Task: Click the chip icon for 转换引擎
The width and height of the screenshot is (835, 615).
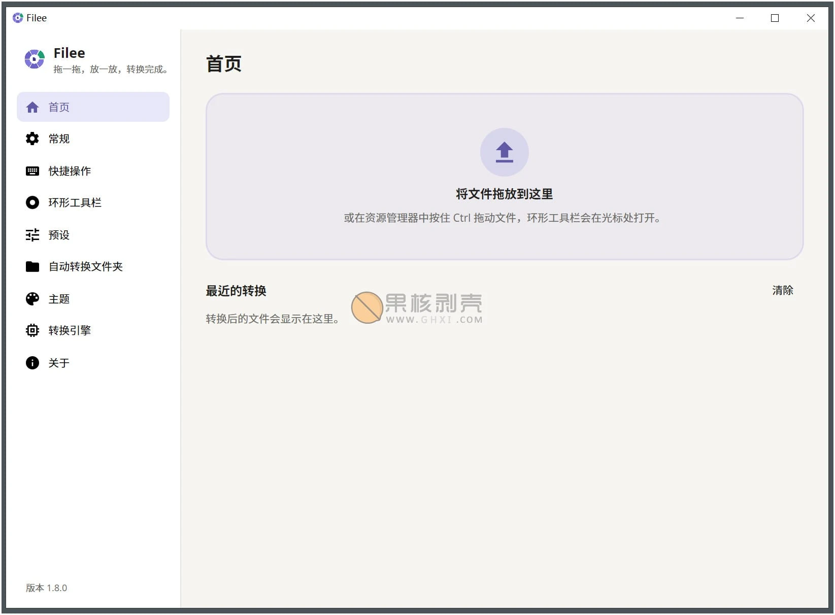Action: (x=32, y=330)
